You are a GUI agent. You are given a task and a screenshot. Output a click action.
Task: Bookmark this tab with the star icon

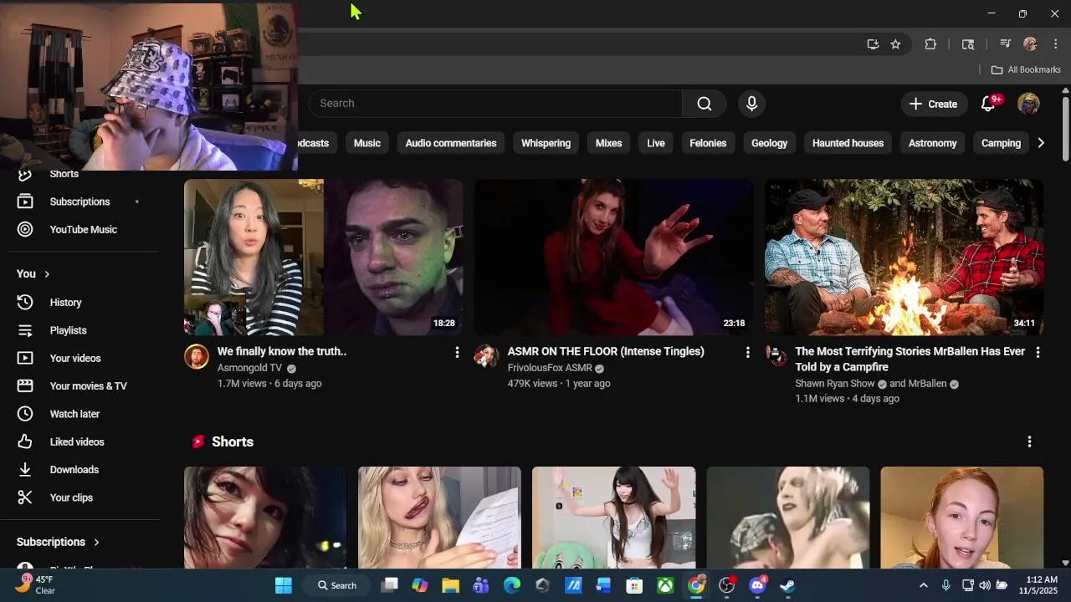click(x=895, y=44)
